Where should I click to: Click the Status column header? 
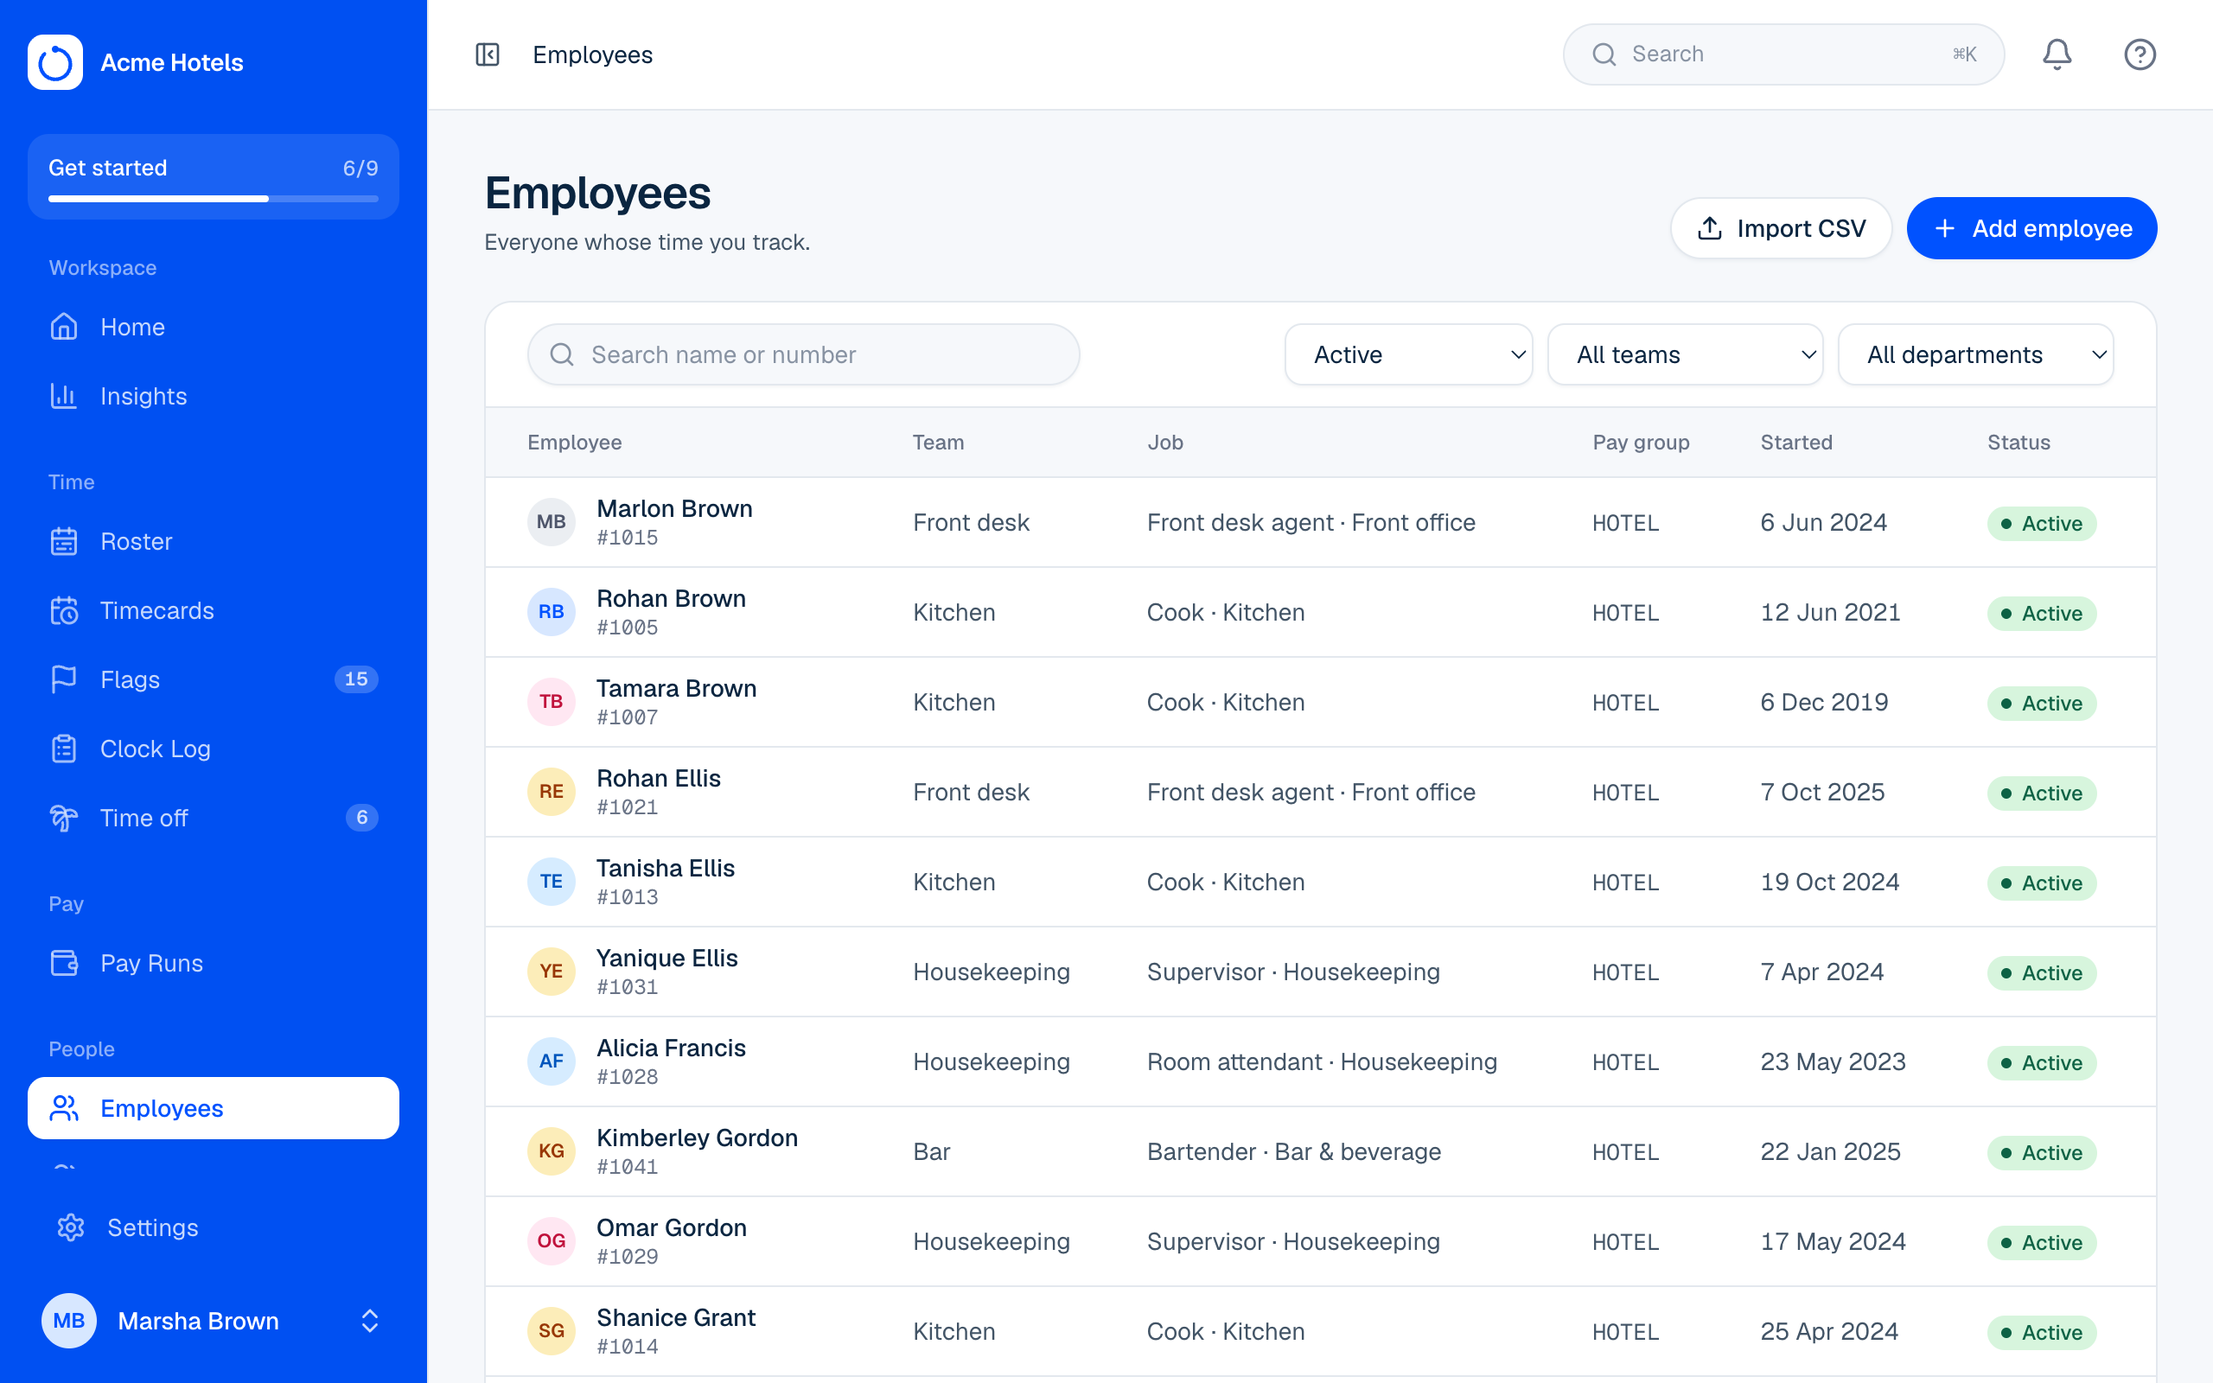click(x=2018, y=443)
